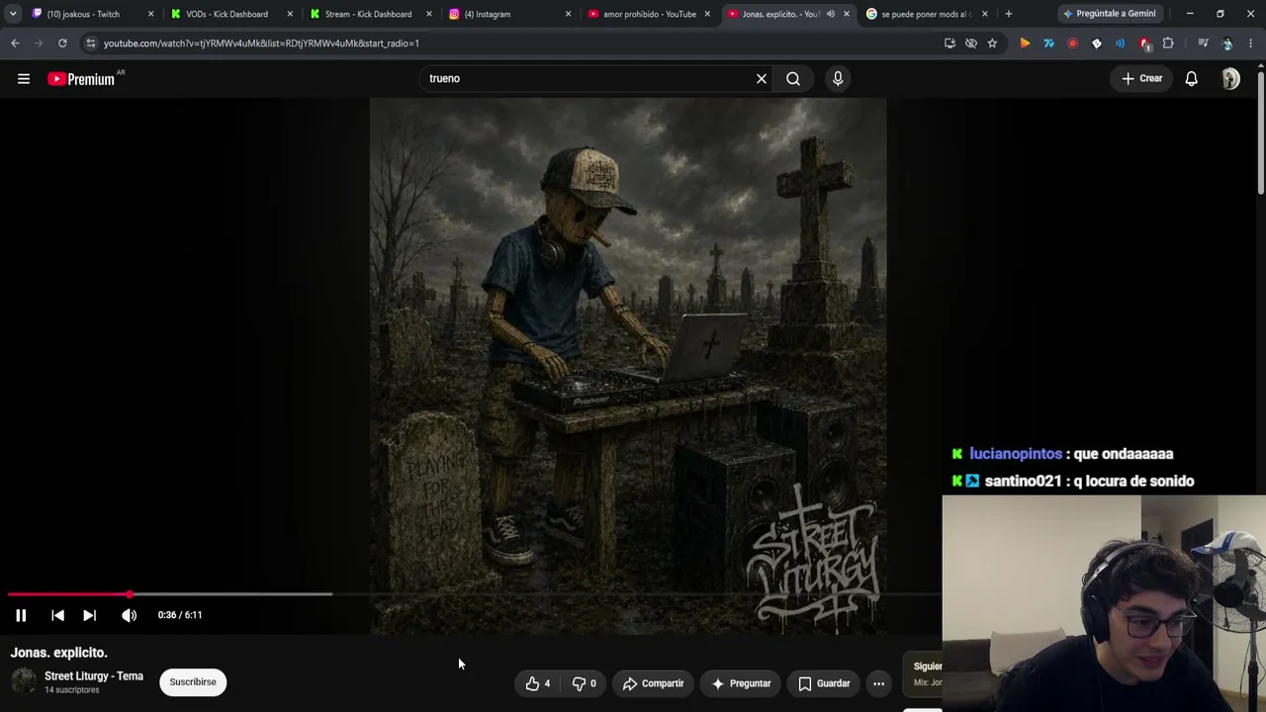
Task: Switch to VODs - Kick Dashboard tab
Action: point(226,14)
